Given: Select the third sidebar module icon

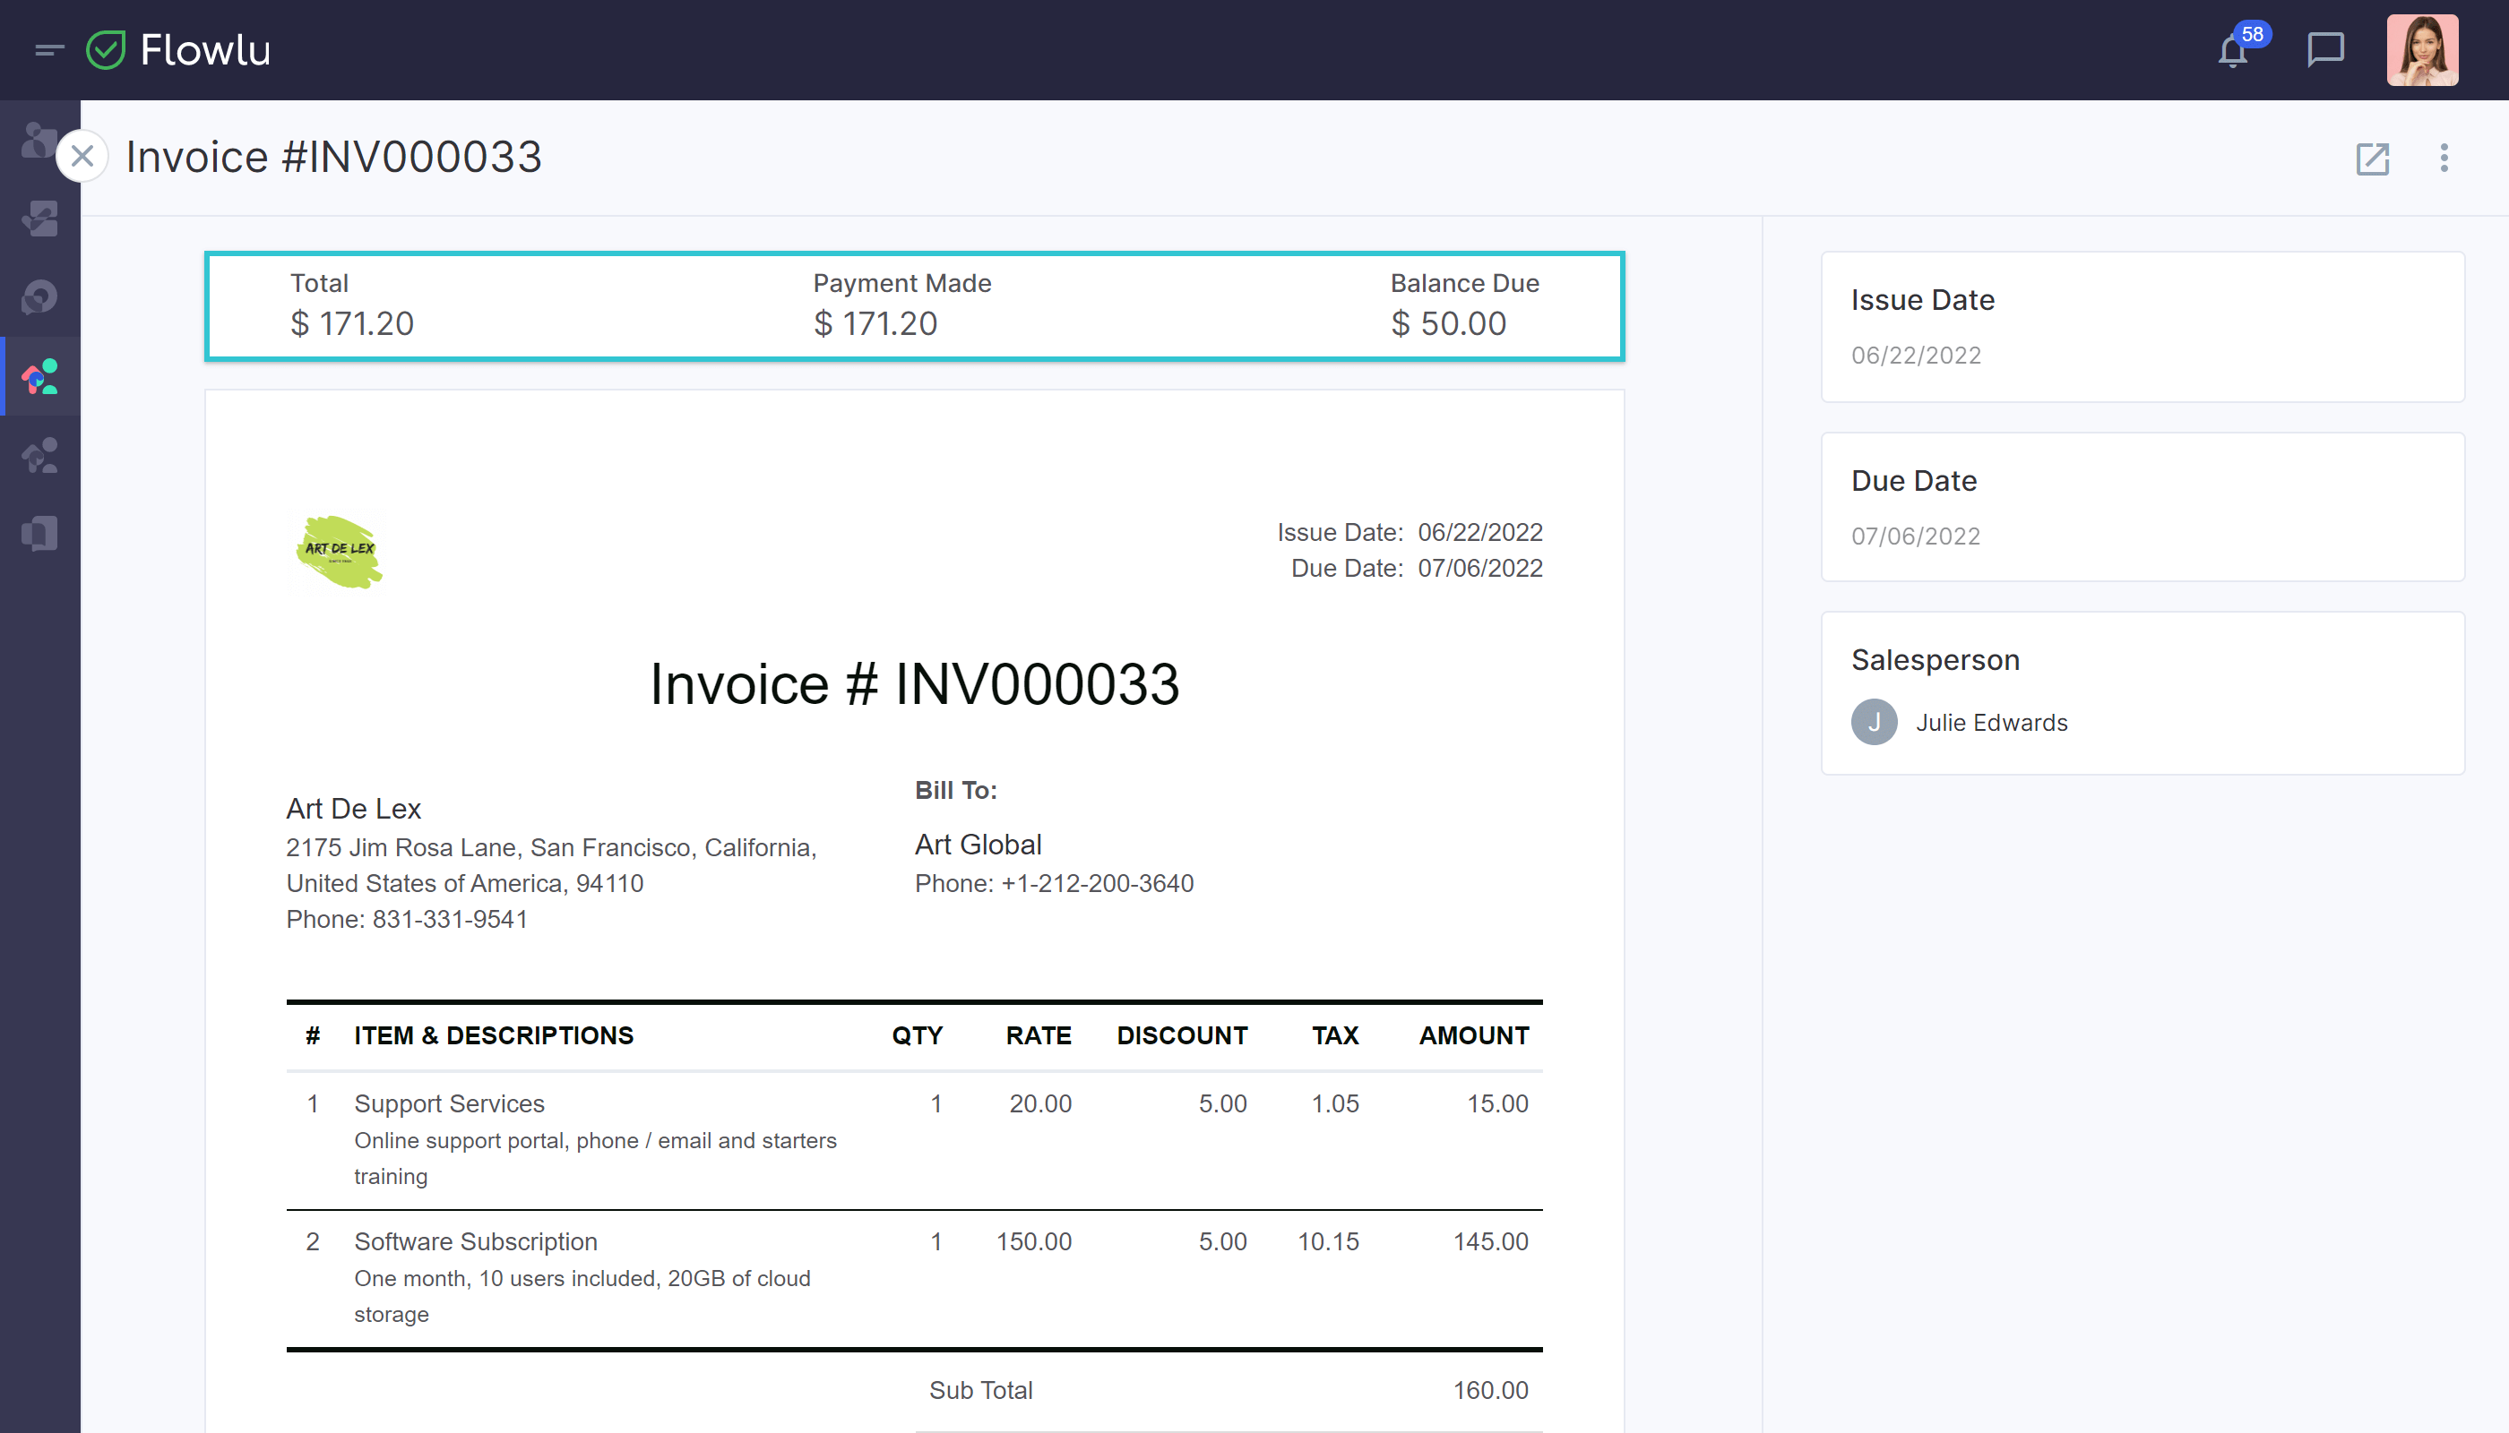Looking at the screenshot, I should tap(40, 297).
